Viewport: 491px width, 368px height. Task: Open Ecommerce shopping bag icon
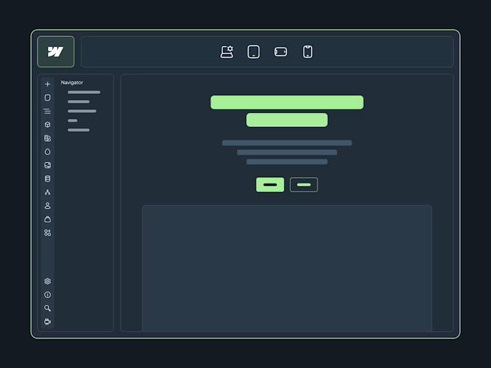coord(48,219)
